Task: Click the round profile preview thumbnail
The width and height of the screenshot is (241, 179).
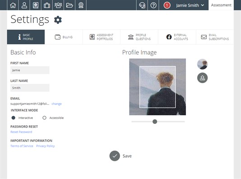Action: [203, 64]
